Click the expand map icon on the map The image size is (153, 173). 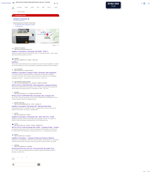tap(58, 30)
